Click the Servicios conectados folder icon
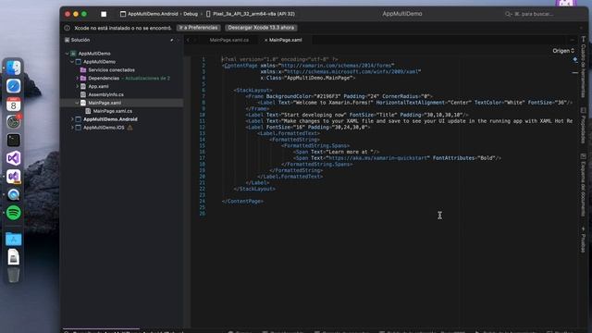 click(83, 70)
